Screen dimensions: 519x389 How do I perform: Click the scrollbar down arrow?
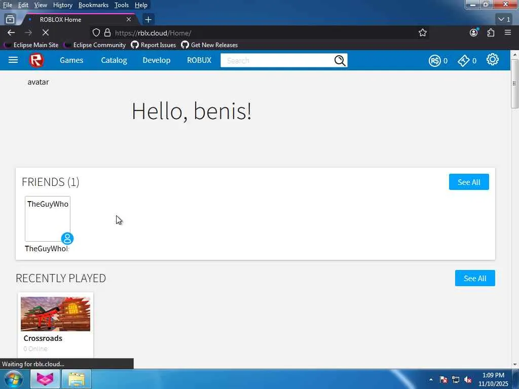[514, 364]
